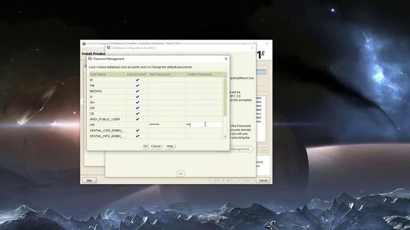The image size is (410, 230).
Task: Click the account table scroll up arrow
Action: point(225,79)
